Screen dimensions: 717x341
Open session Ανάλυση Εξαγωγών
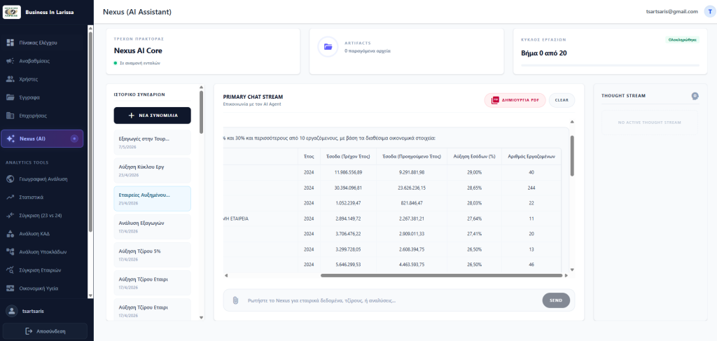(152, 227)
